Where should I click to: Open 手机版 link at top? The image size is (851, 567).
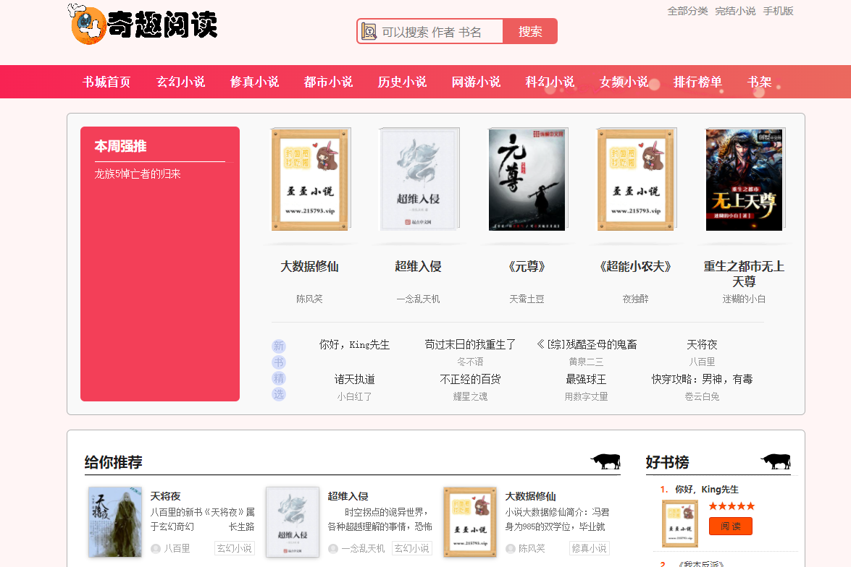click(779, 11)
